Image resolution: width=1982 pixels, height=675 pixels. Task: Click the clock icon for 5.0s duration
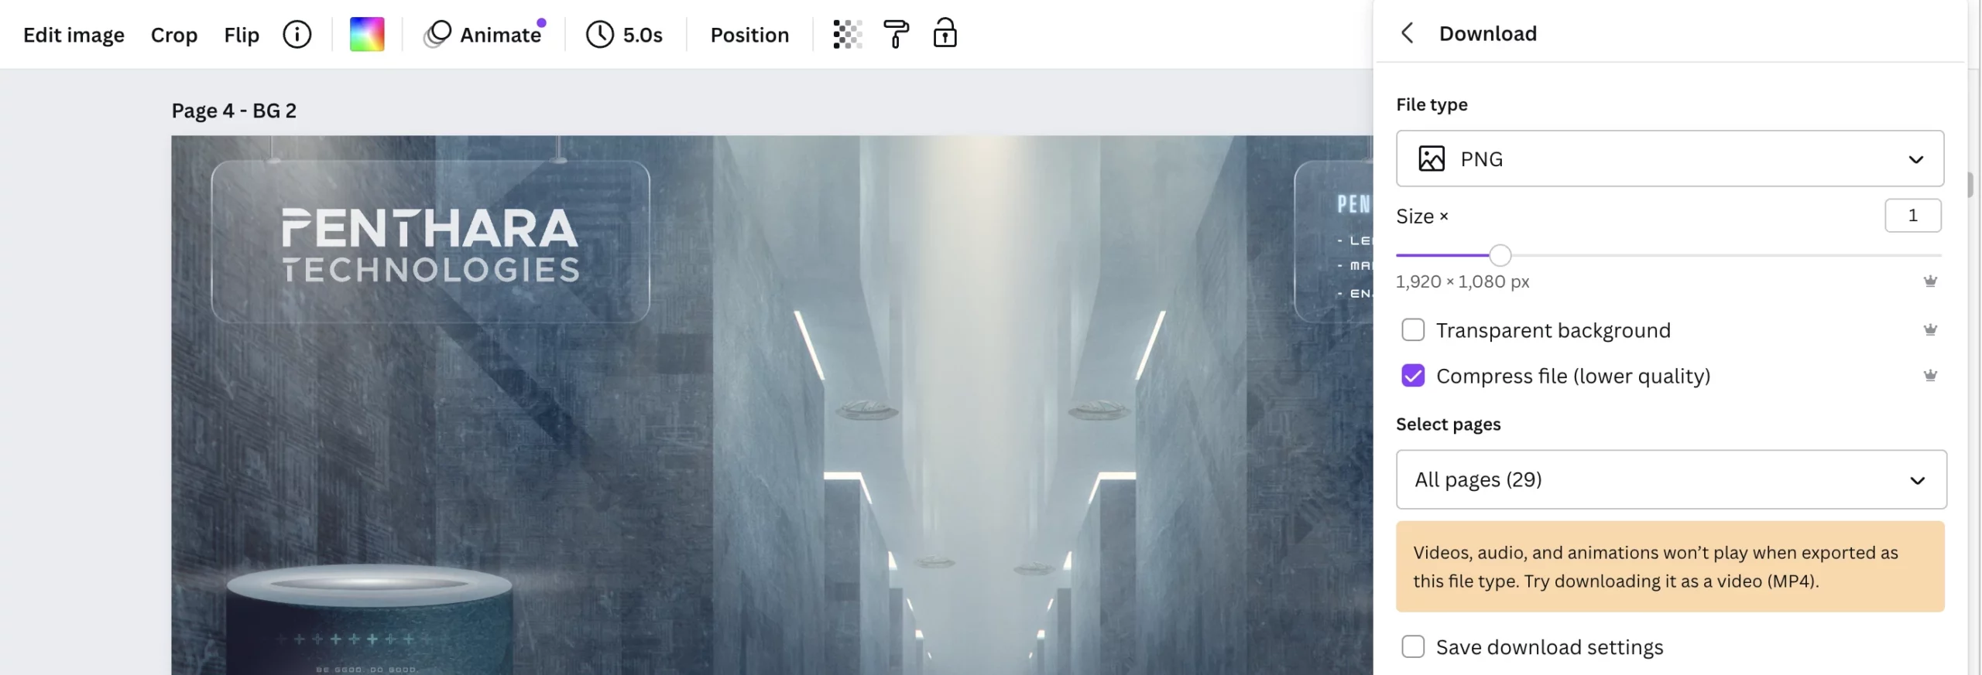599,35
